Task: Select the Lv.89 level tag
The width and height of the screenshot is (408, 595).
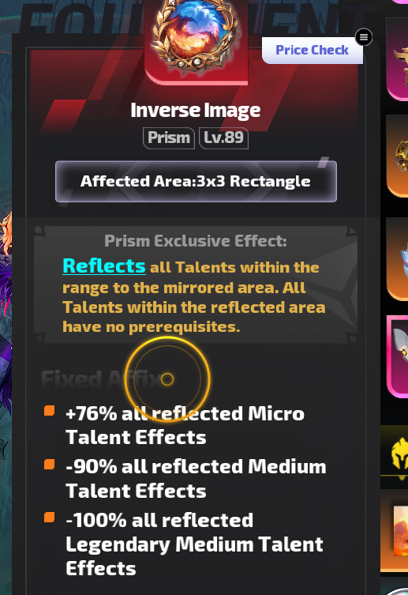Action: click(223, 137)
